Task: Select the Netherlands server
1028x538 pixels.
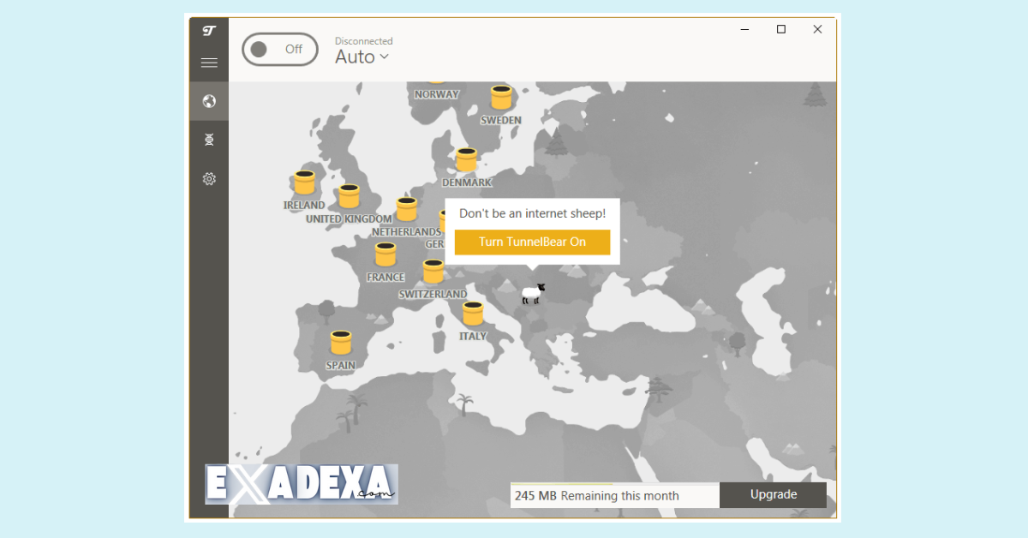Action: pyautogui.click(x=406, y=208)
